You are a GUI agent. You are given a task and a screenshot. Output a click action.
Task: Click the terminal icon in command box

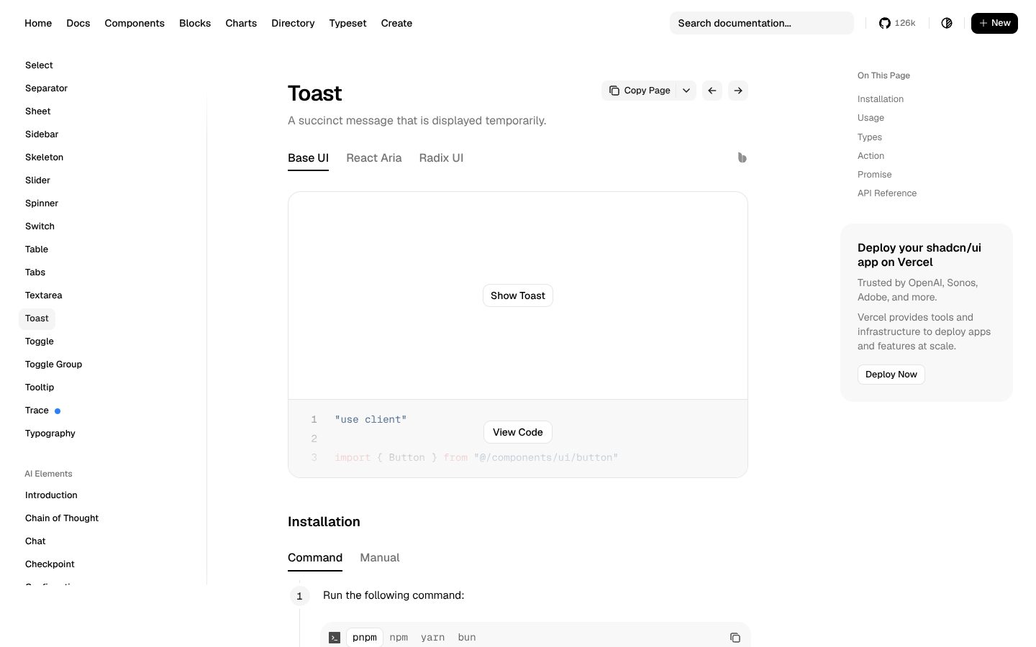[335, 638]
